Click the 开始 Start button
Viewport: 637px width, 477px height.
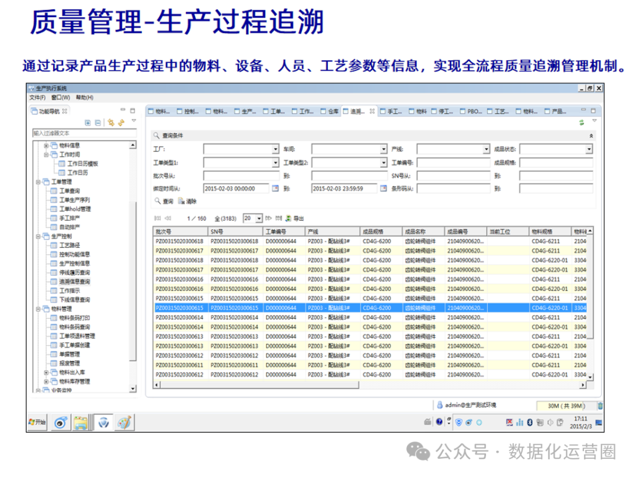pyautogui.click(x=37, y=422)
